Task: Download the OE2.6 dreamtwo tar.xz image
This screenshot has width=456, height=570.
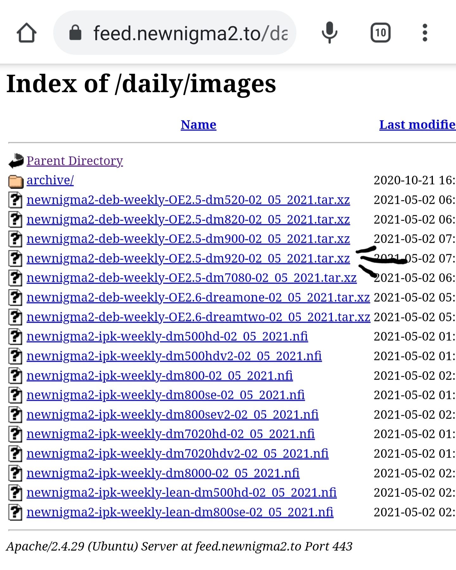Action: pos(198,317)
